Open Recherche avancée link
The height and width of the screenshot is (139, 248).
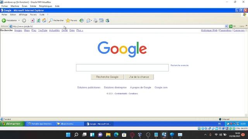tap(179, 65)
